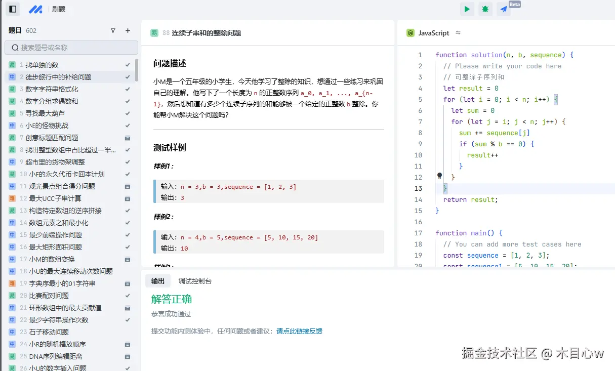This screenshot has height=371, width=615.
Task: Click the swap arrows icon beside JavaScript
Action: click(459, 32)
